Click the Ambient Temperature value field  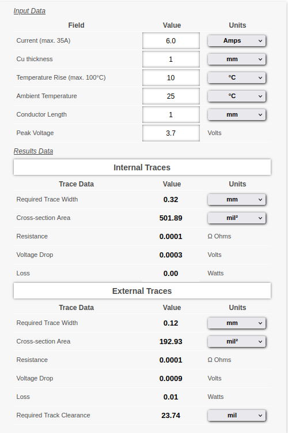pyautogui.click(x=171, y=96)
